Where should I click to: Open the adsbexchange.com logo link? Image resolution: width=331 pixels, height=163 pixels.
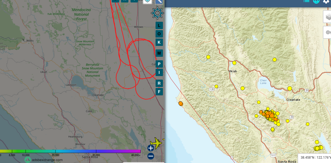(44, 160)
